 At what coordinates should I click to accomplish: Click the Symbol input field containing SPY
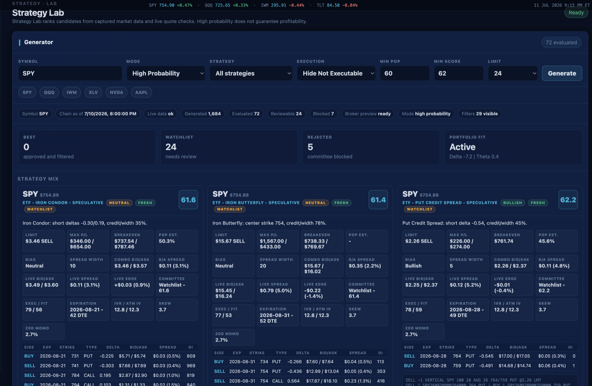pyautogui.click(x=70, y=73)
